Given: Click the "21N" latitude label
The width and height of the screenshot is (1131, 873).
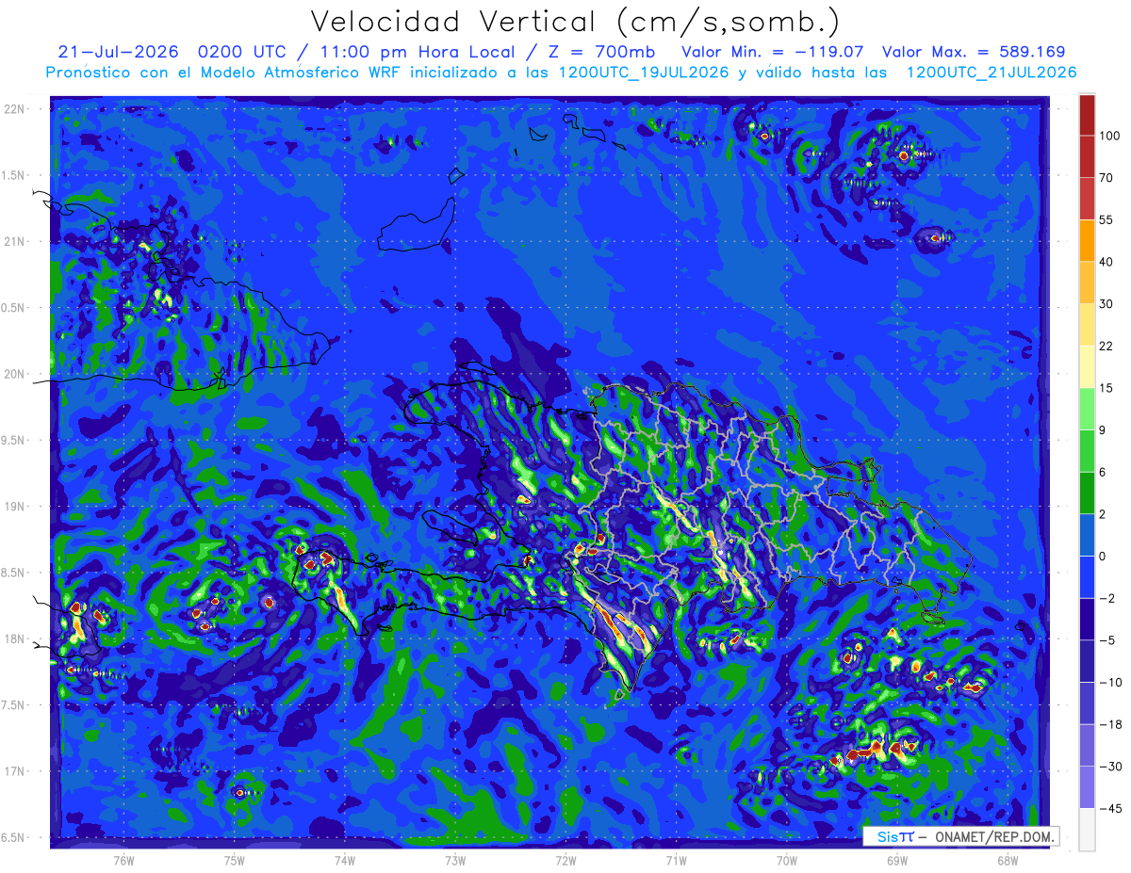Looking at the screenshot, I should coord(16,242).
